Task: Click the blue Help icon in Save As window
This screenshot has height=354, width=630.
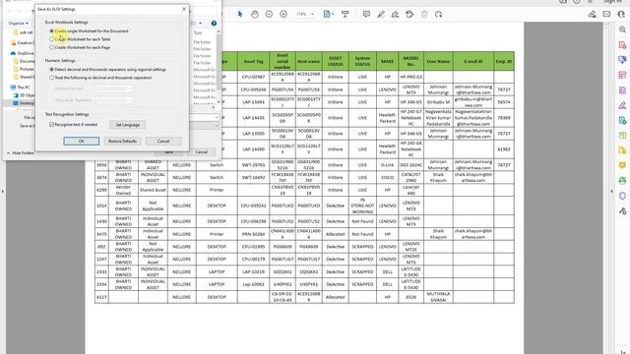Action: pyautogui.click(x=214, y=24)
